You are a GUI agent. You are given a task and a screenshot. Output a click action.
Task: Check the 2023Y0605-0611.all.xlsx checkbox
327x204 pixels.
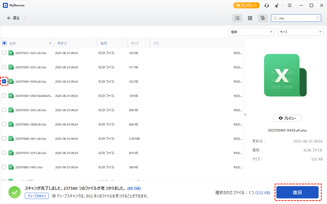click(x=4, y=138)
